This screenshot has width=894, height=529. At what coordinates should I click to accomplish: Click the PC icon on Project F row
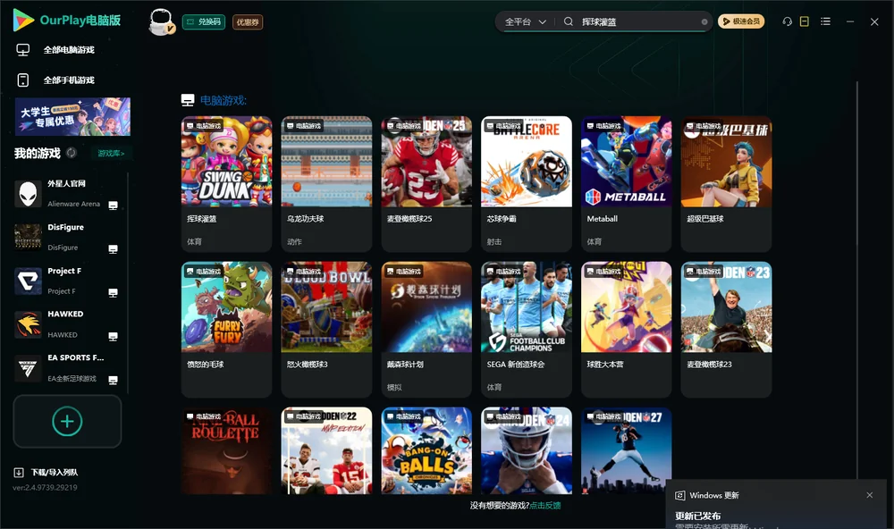click(x=113, y=292)
